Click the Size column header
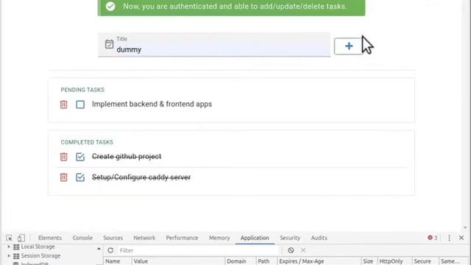The height and width of the screenshot is (265, 471). click(369, 261)
